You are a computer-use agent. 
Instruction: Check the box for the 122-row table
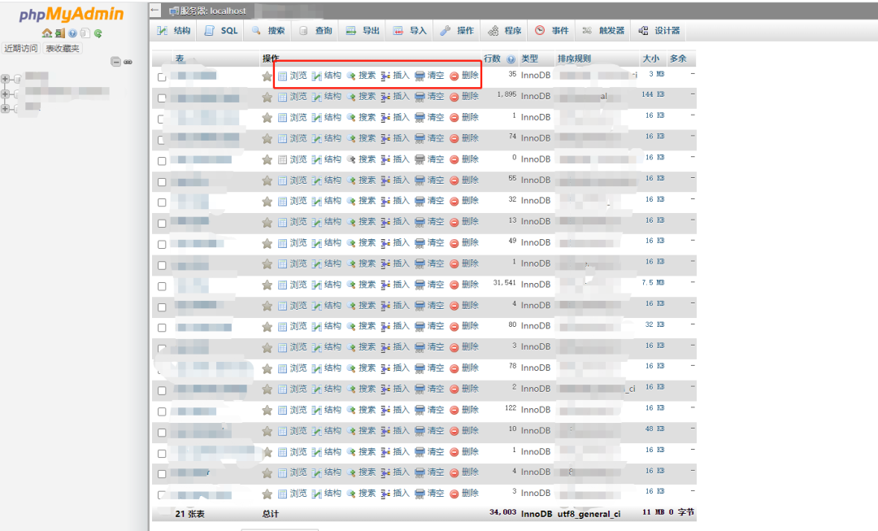[x=162, y=411]
